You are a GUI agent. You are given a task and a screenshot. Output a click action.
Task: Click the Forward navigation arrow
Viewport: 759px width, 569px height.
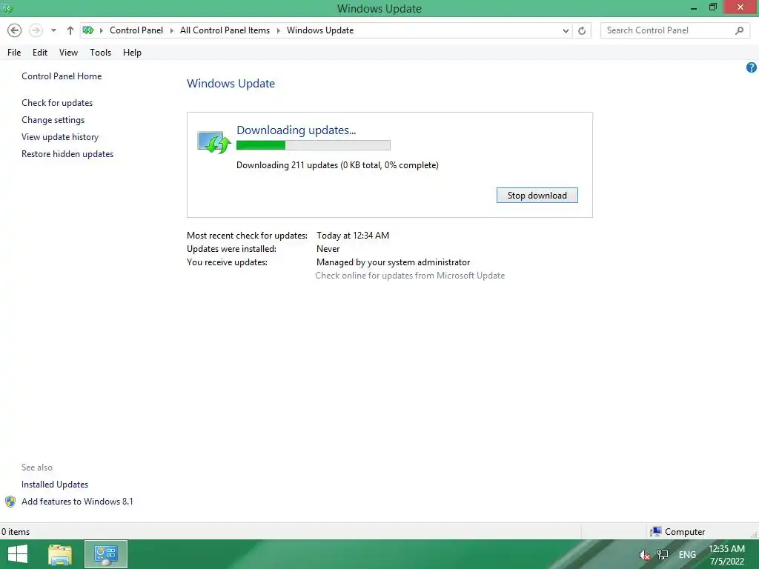[36, 30]
